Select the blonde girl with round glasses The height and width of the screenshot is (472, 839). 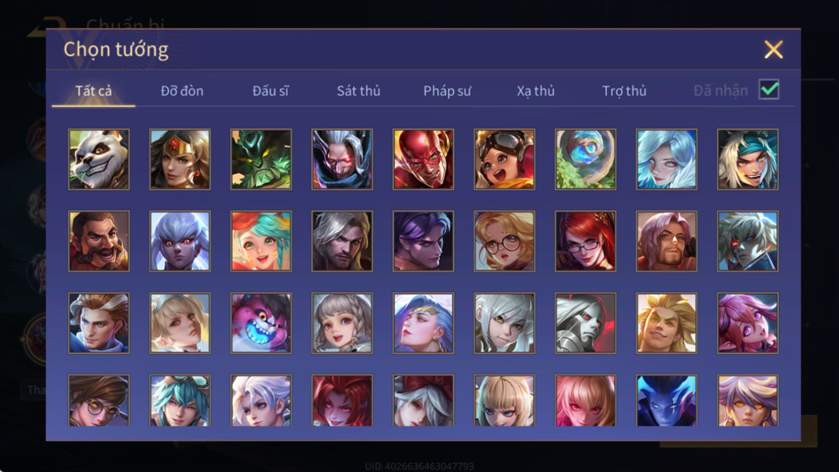point(504,241)
